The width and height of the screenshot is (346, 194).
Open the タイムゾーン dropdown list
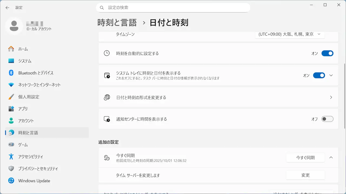290,34
